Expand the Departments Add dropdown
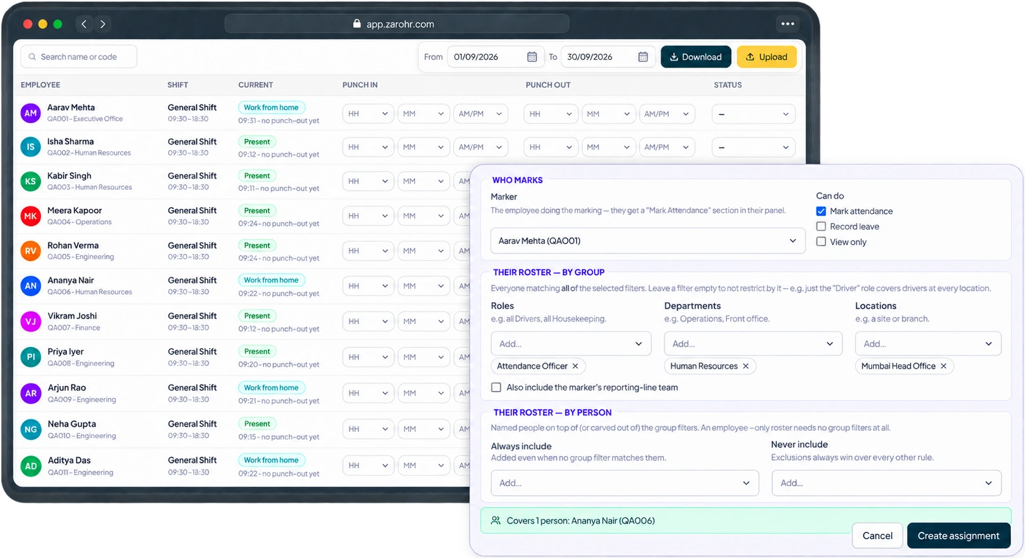The width and height of the screenshot is (1025, 558). (x=753, y=344)
